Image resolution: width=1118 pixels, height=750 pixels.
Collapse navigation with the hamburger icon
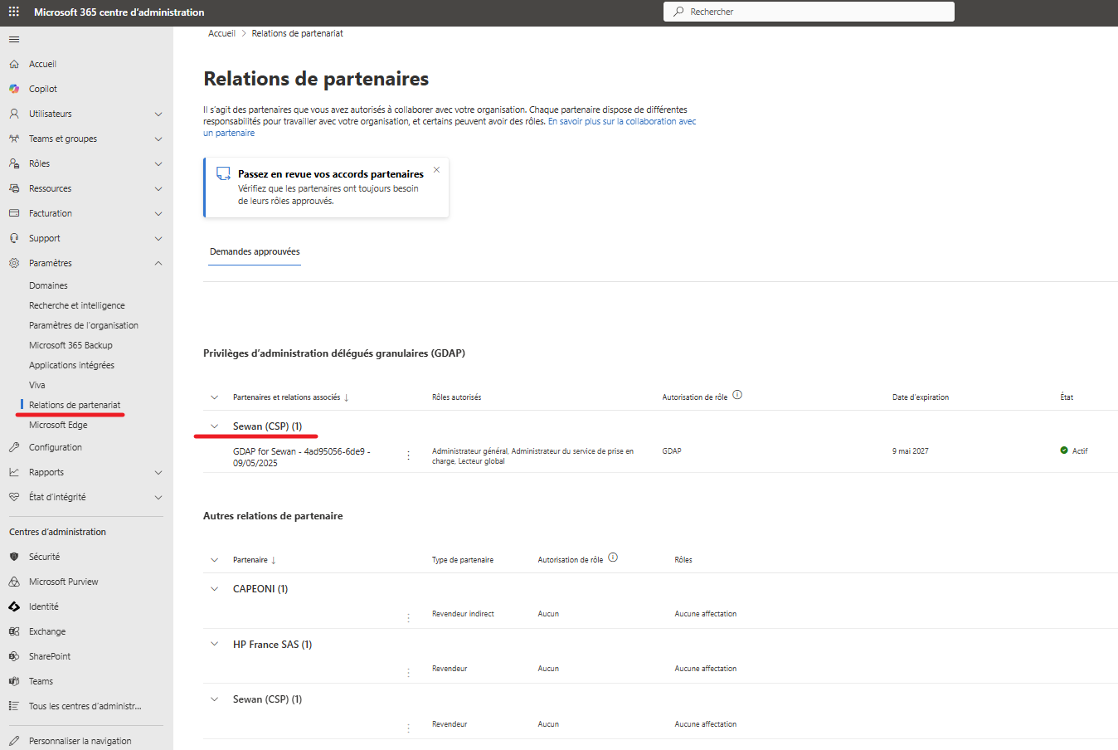click(x=14, y=39)
